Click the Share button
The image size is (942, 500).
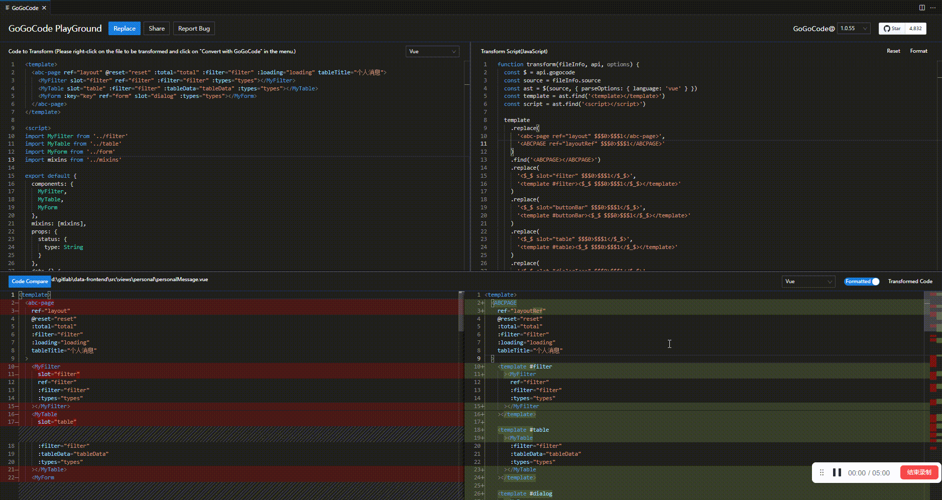point(157,29)
